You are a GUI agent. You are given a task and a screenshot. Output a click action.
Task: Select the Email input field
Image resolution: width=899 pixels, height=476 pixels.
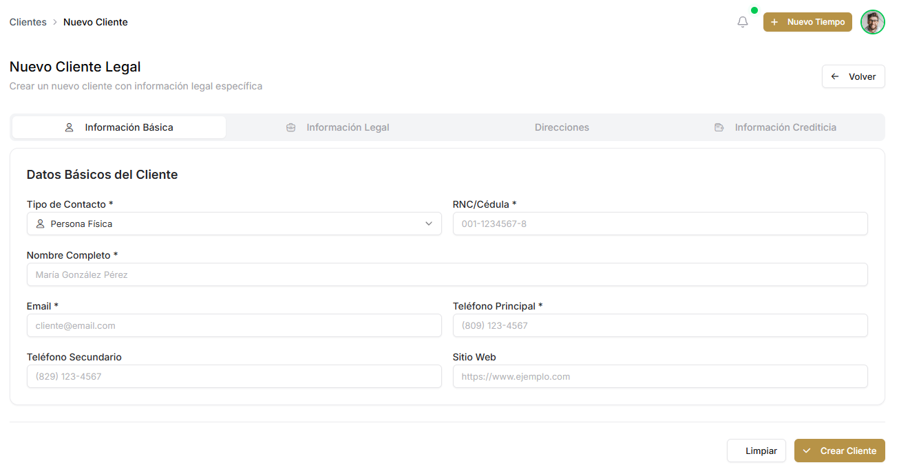(x=234, y=325)
